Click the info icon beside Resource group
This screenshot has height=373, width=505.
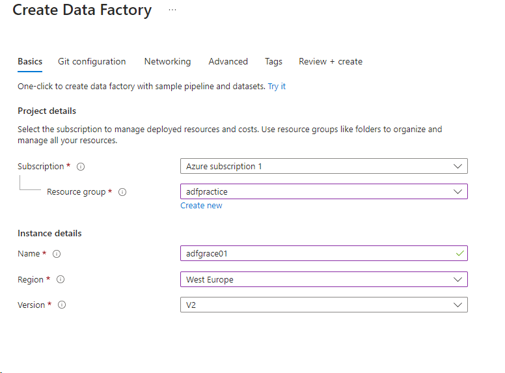pos(122,192)
